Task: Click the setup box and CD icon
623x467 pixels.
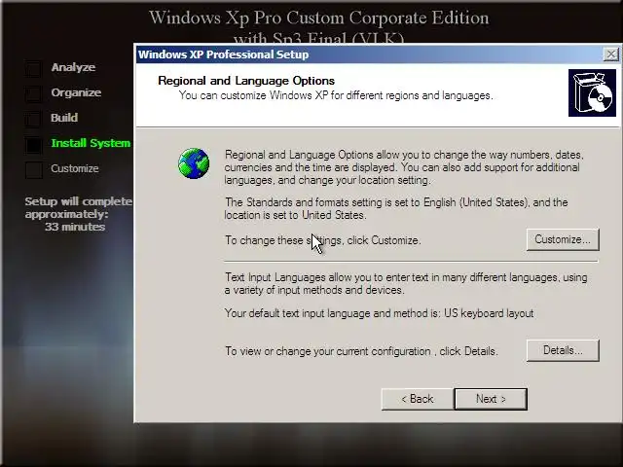Action: pos(592,93)
